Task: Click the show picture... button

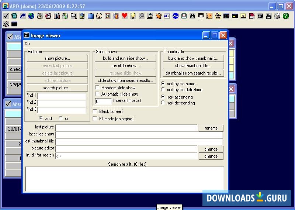Action: click(x=57, y=58)
